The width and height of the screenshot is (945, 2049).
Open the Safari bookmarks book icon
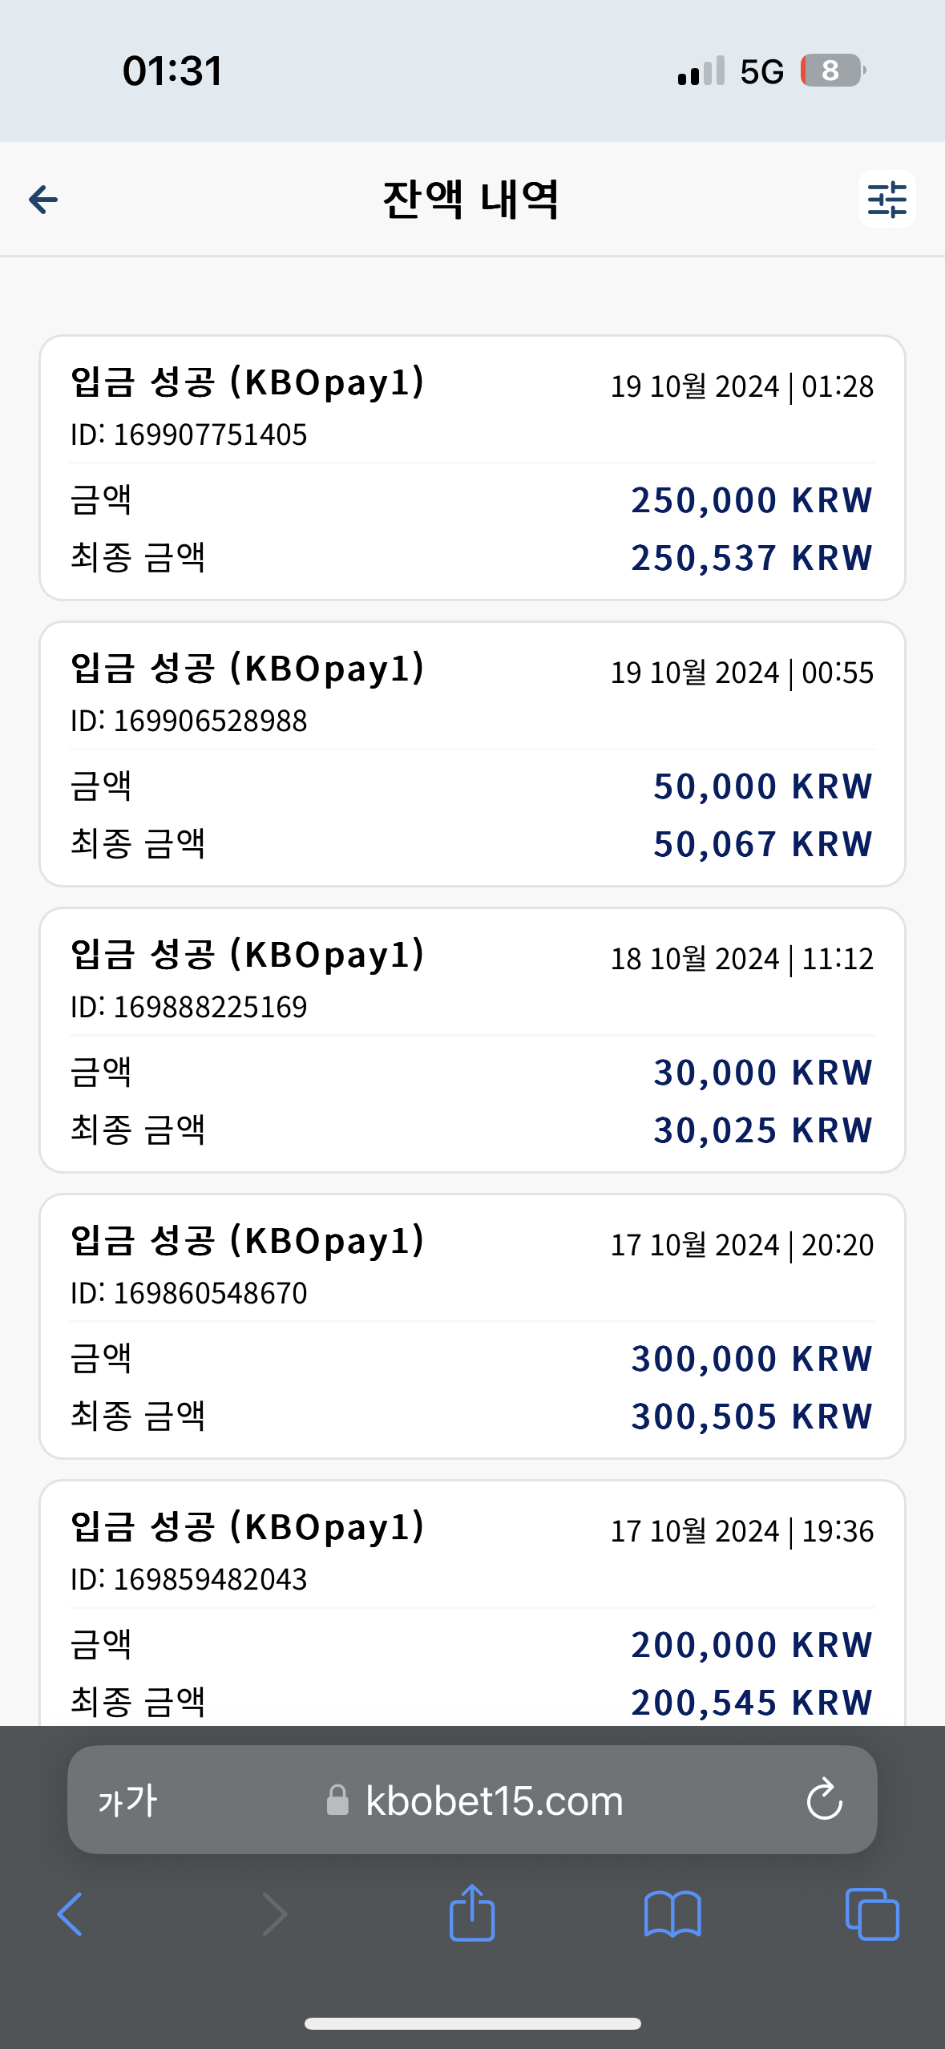tap(672, 1914)
